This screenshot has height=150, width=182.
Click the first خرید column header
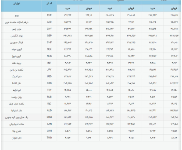click(67, 8)
